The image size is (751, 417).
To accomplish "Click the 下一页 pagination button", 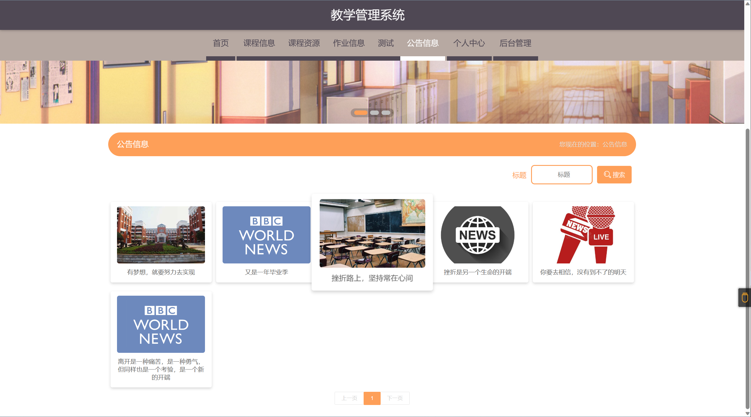I will click(x=395, y=398).
